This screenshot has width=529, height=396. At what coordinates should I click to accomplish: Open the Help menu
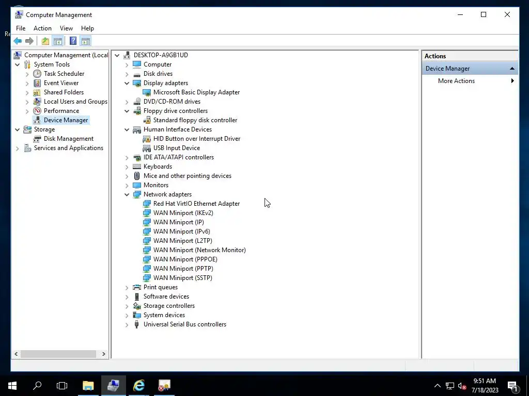click(87, 28)
